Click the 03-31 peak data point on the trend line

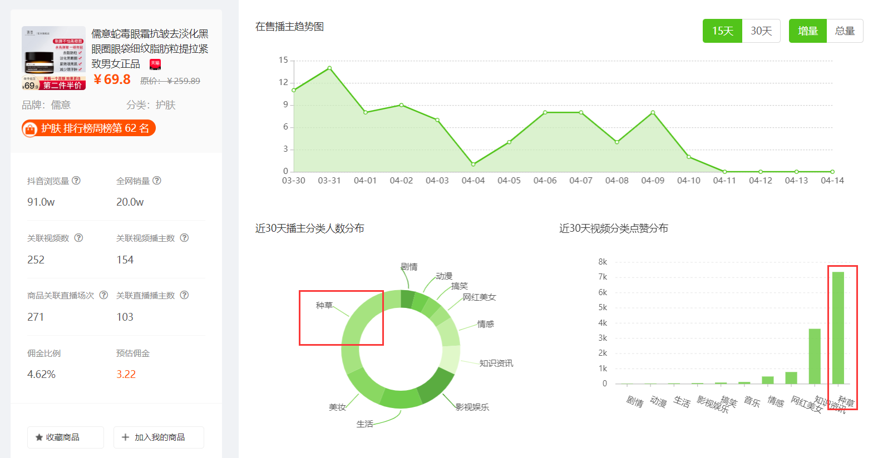pyautogui.click(x=329, y=68)
